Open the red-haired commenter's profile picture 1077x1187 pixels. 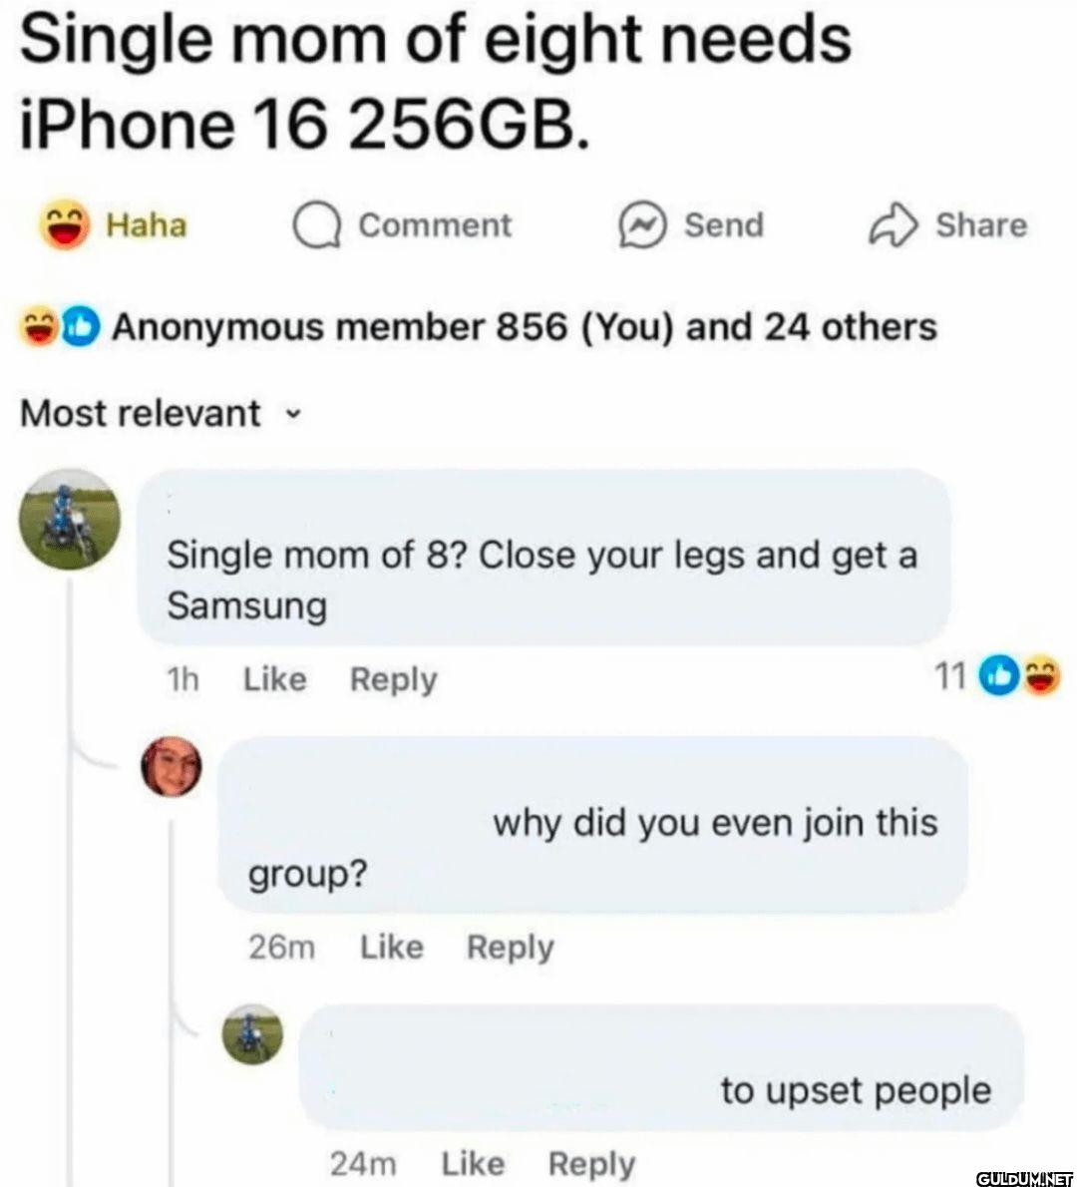173,766
